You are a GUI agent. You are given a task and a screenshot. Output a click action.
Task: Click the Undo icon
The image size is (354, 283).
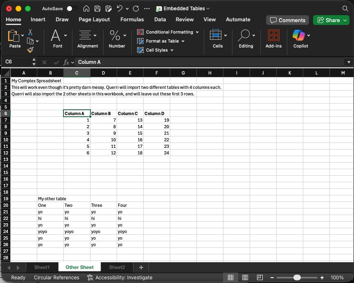click(x=119, y=8)
